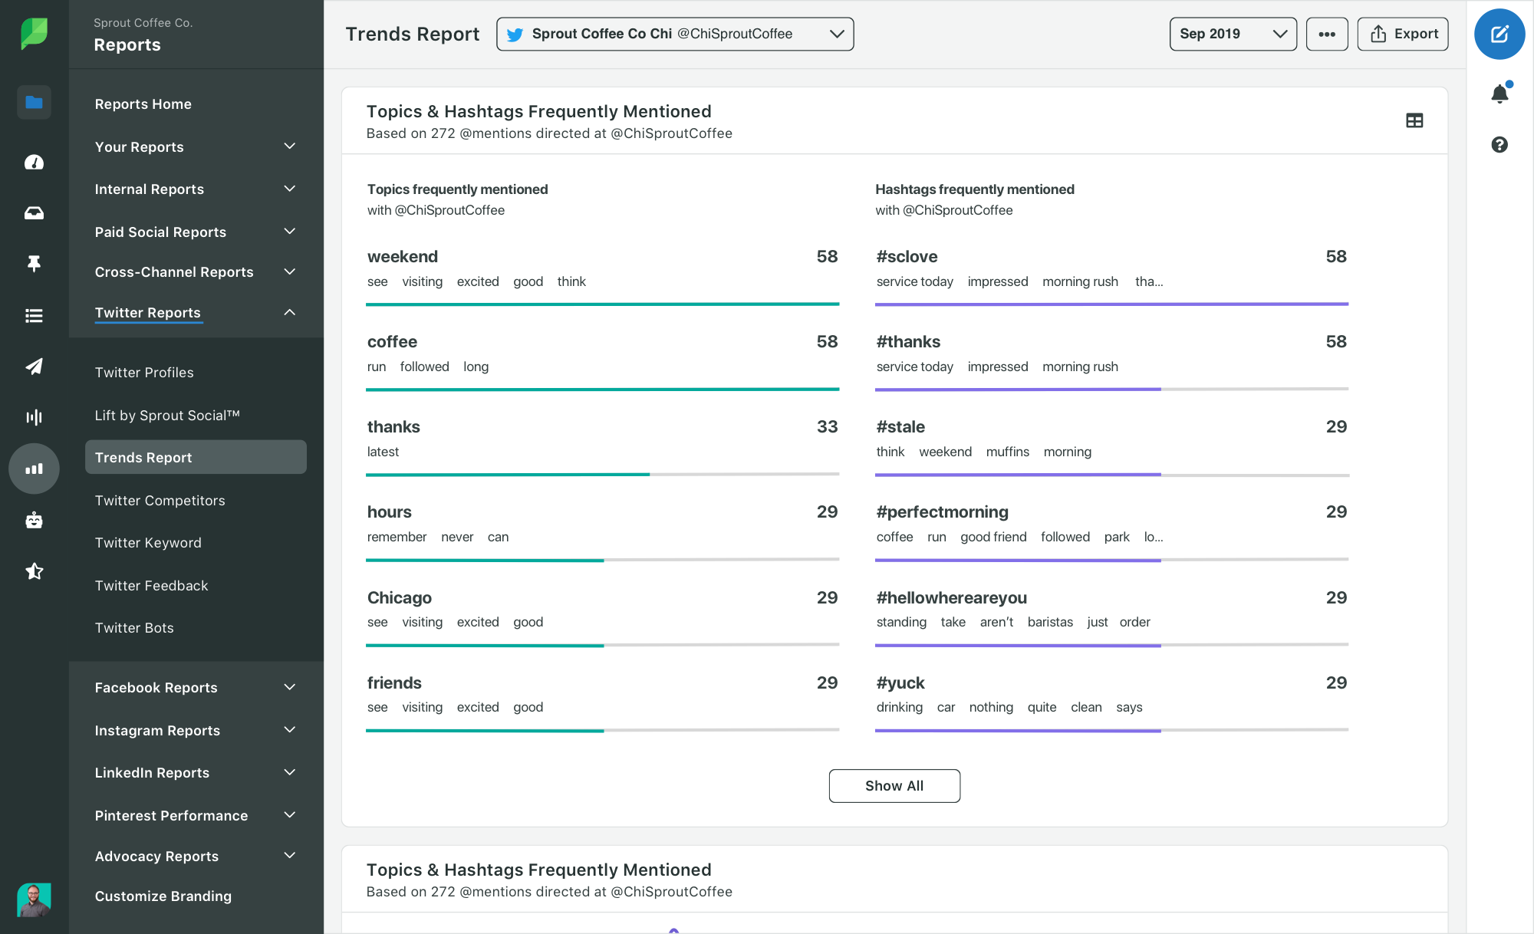Open the Sep 2019 date dropdown
This screenshot has height=934, width=1534.
click(x=1230, y=33)
